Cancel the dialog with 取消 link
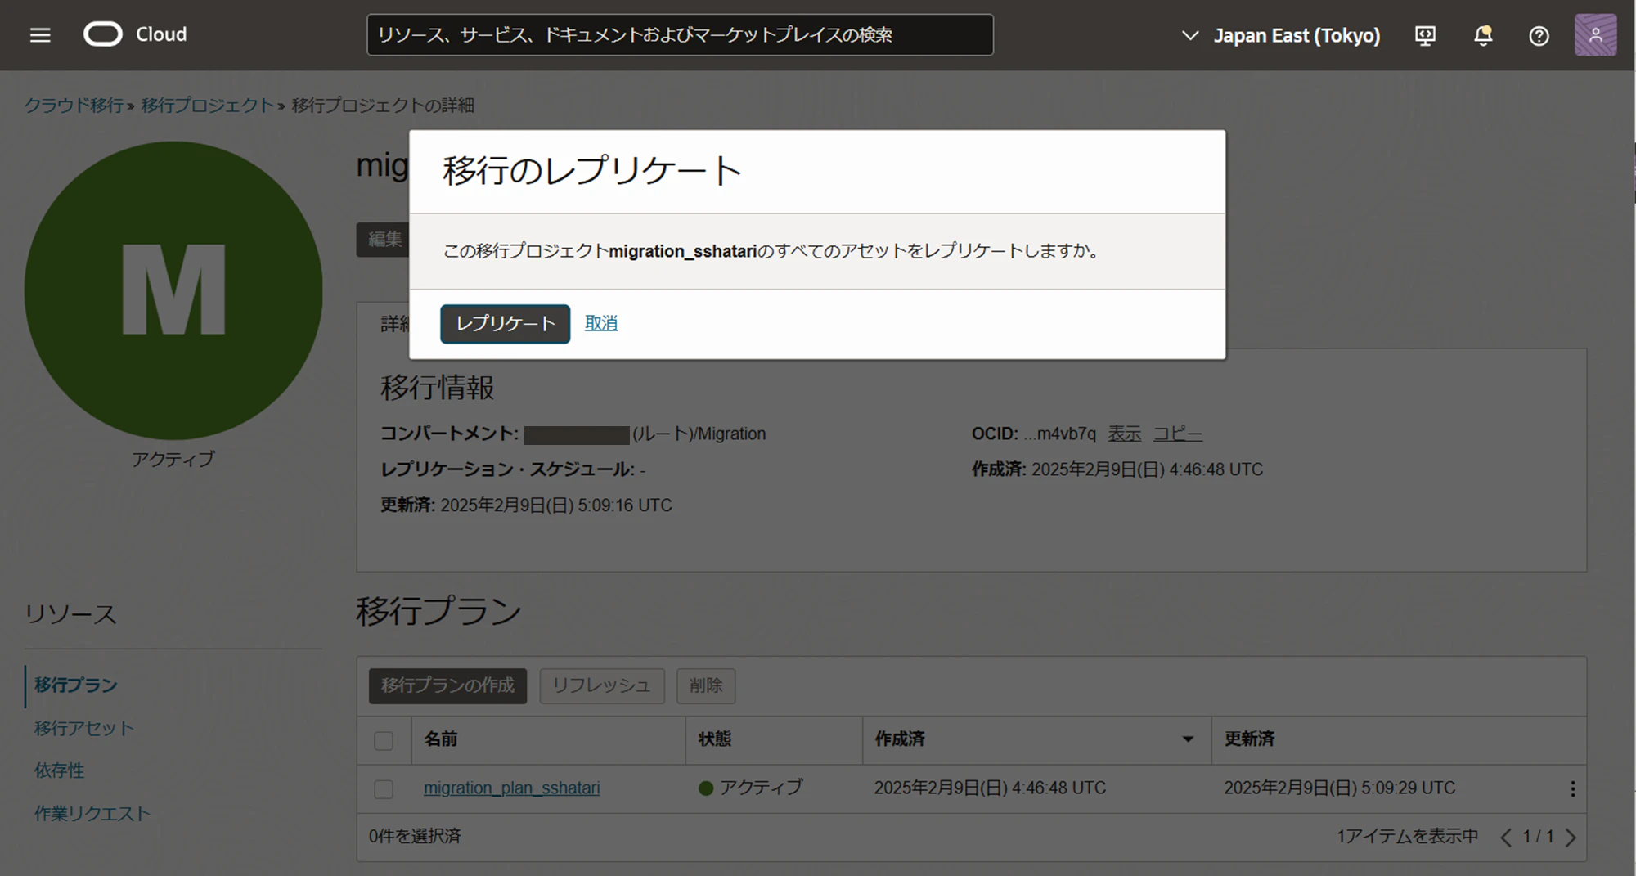The height and width of the screenshot is (876, 1636). coord(601,323)
